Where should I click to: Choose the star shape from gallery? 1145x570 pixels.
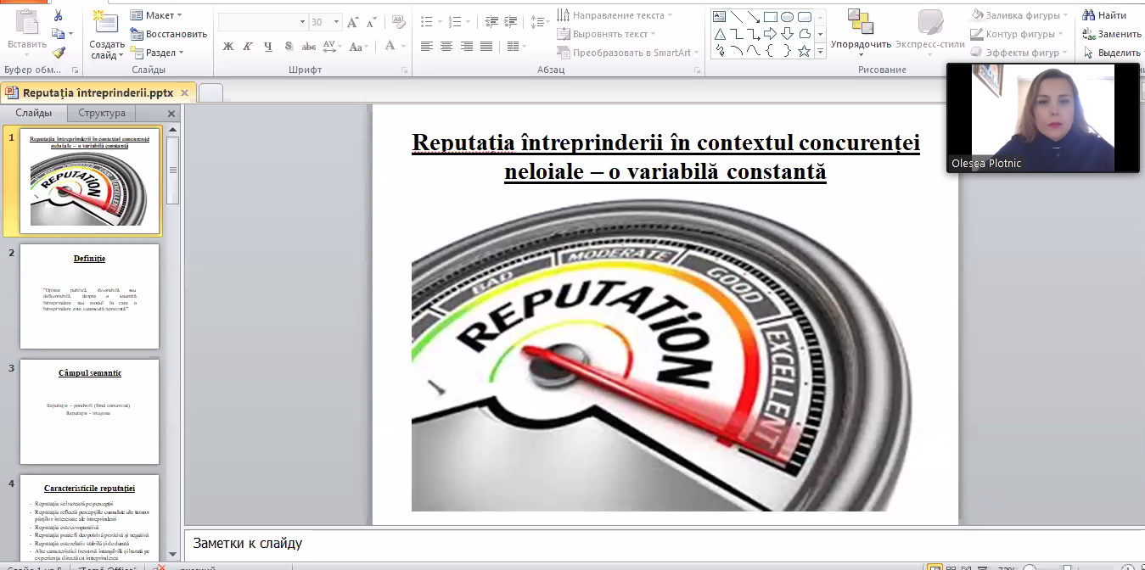[804, 51]
